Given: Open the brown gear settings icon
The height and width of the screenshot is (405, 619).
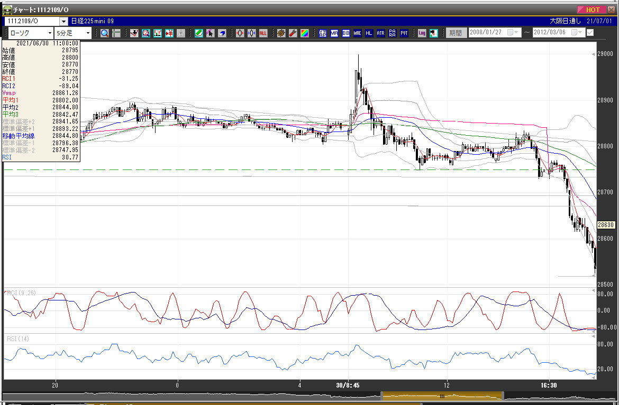Looking at the screenshot, I should [281, 33].
